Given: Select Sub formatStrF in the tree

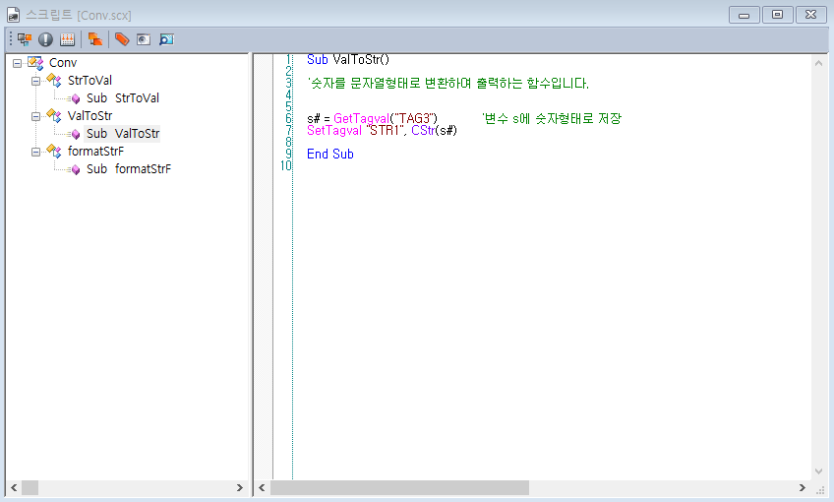Looking at the screenshot, I should 129,168.
